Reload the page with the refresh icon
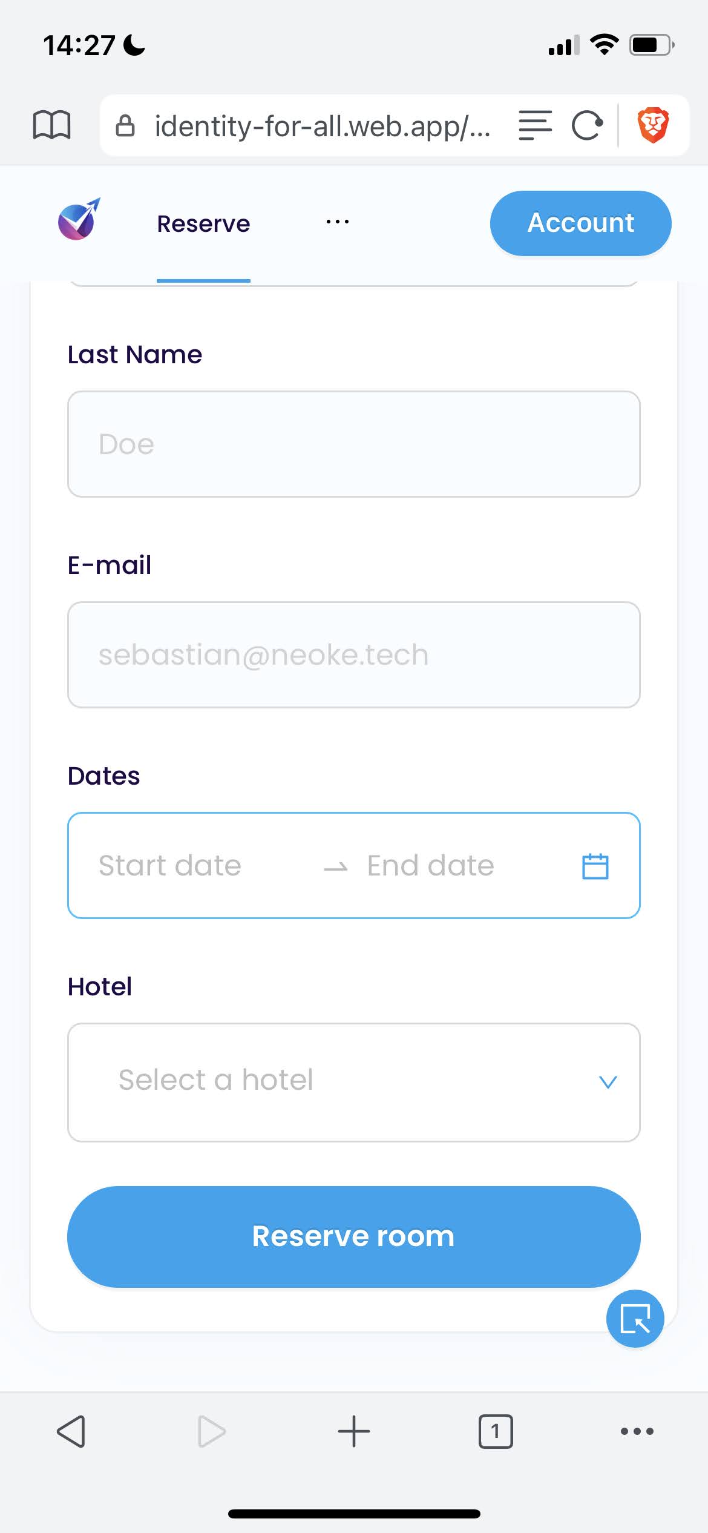This screenshot has height=1533, width=708. tap(587, 125)
